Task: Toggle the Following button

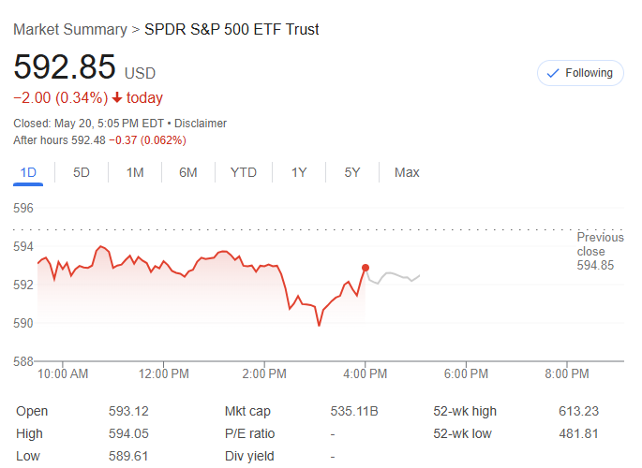Action: click(580, 73)
